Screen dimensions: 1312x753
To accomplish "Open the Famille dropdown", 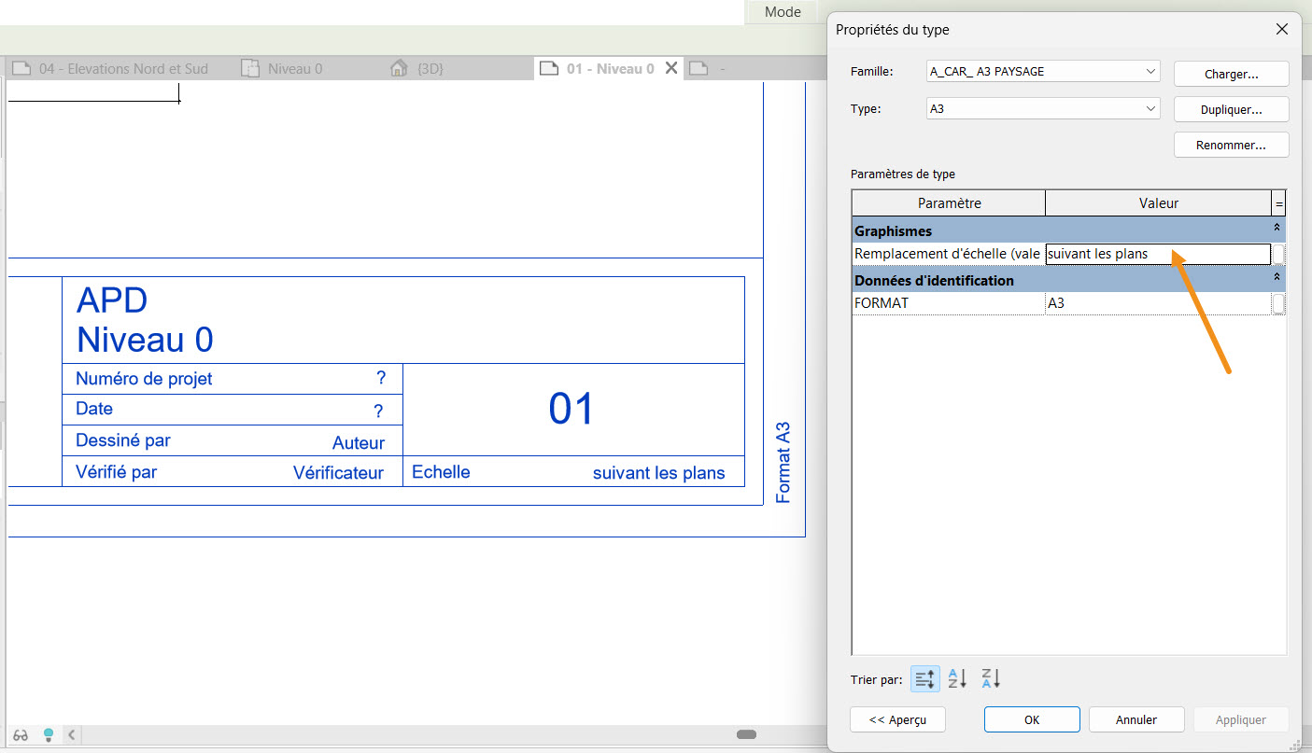I will [x=1150, y=72].
